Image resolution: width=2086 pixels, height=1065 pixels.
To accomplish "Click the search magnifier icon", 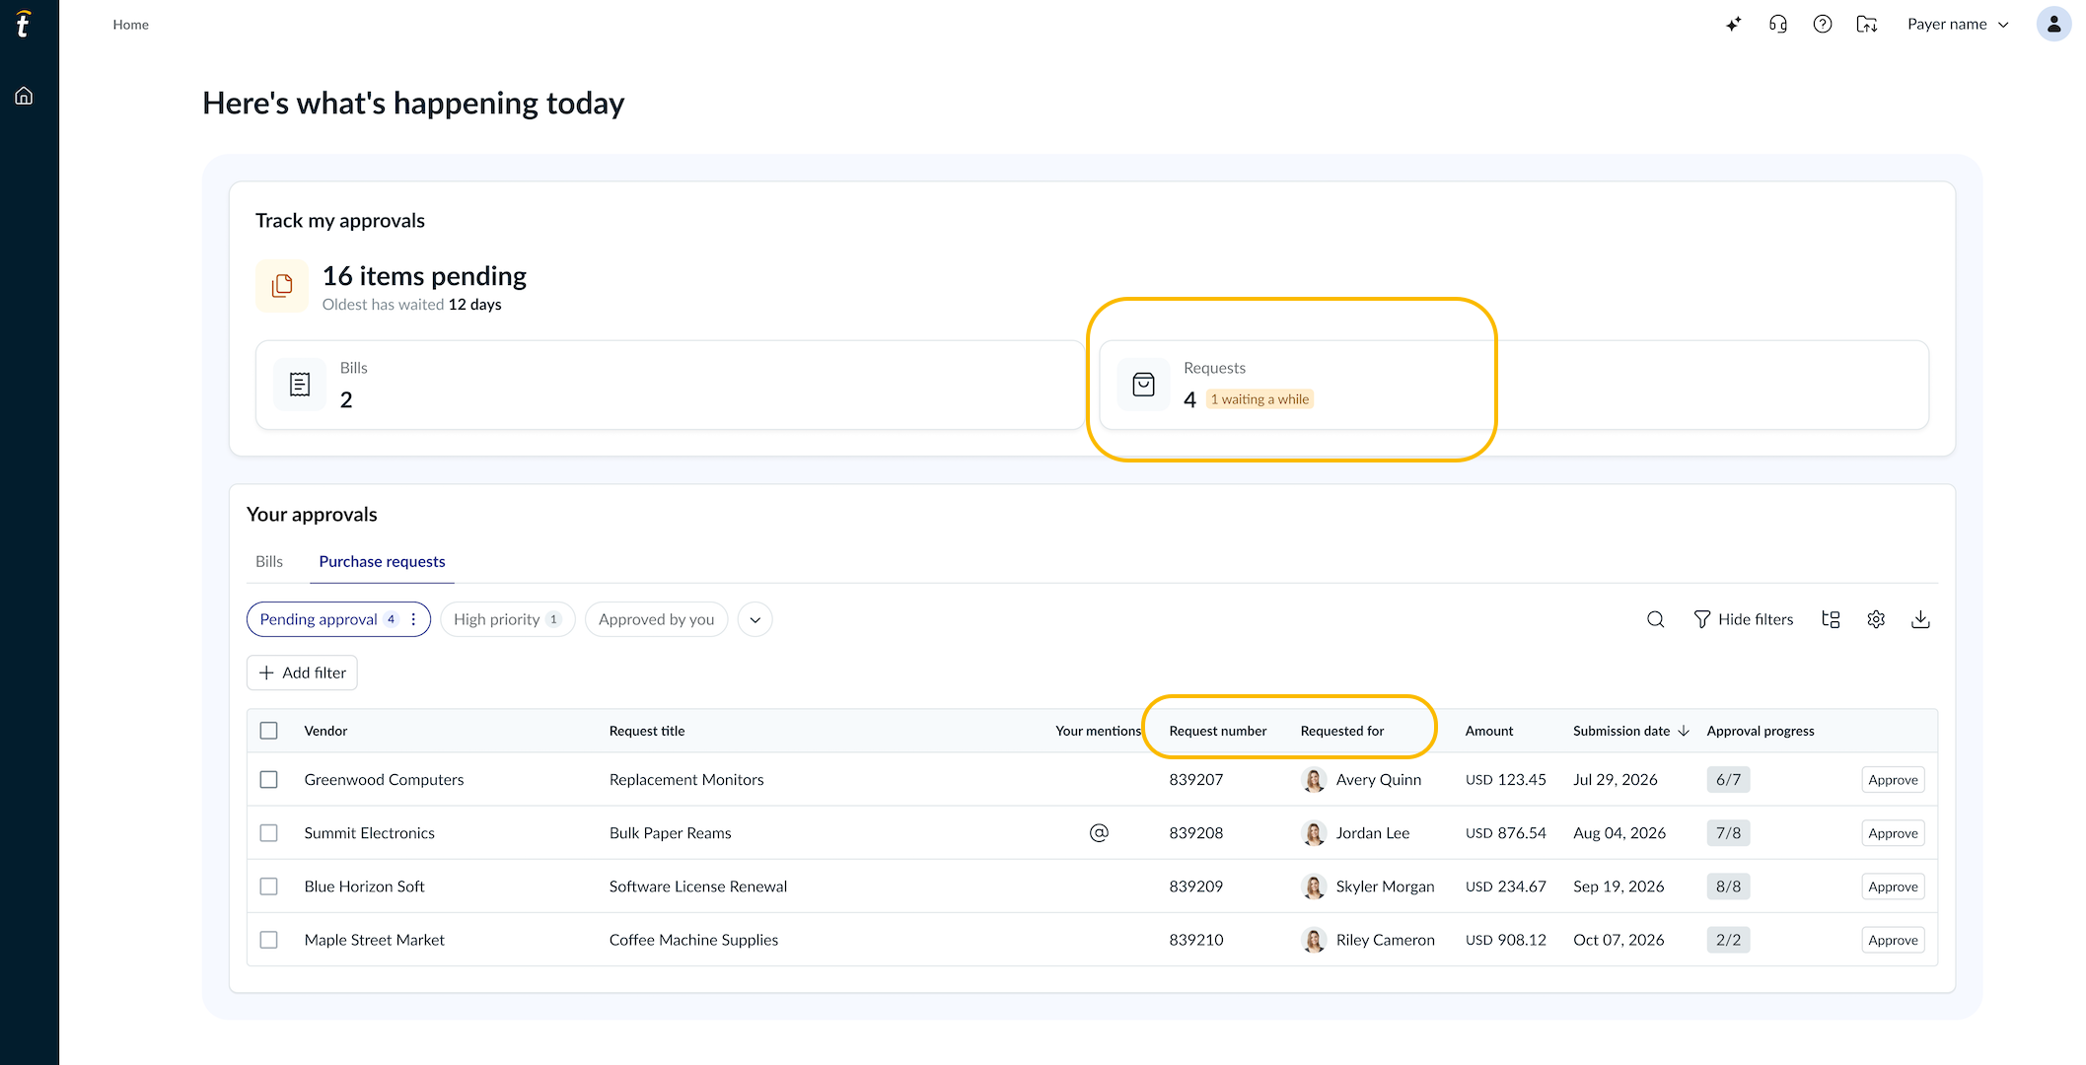I will click(1656, 619).
